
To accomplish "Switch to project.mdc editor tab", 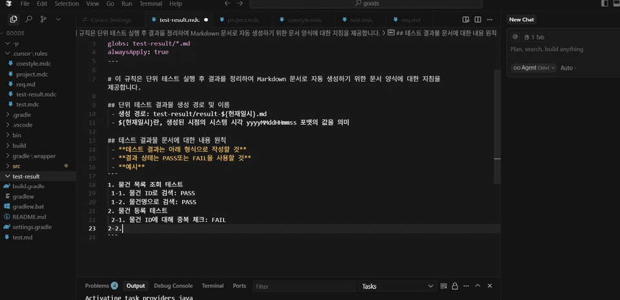I will [x=243, y=20].
